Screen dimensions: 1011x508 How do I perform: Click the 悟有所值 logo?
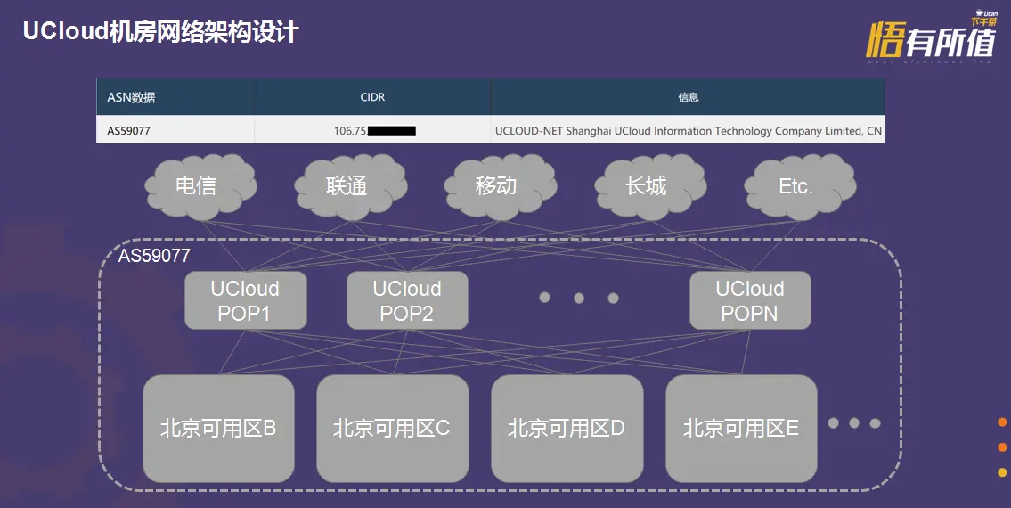point(931,37)
